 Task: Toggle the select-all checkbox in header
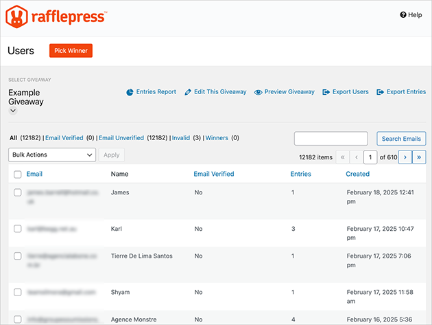(x=18, y=175)
